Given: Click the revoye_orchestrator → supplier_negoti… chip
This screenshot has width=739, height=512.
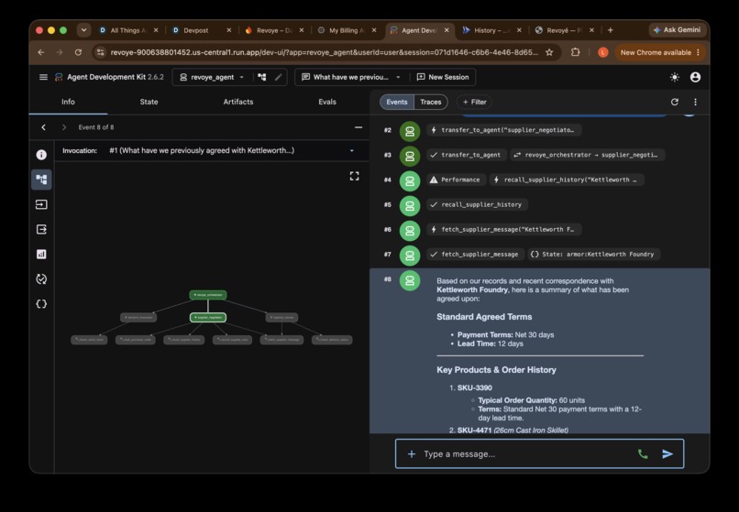Looking at the screenshot, I should tap(587, 155).
